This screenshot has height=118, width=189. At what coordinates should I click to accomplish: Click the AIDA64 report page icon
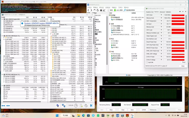click(108, 10)
